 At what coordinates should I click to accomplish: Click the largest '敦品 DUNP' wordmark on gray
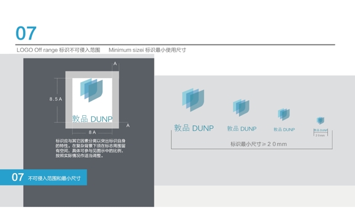(194, 128)
